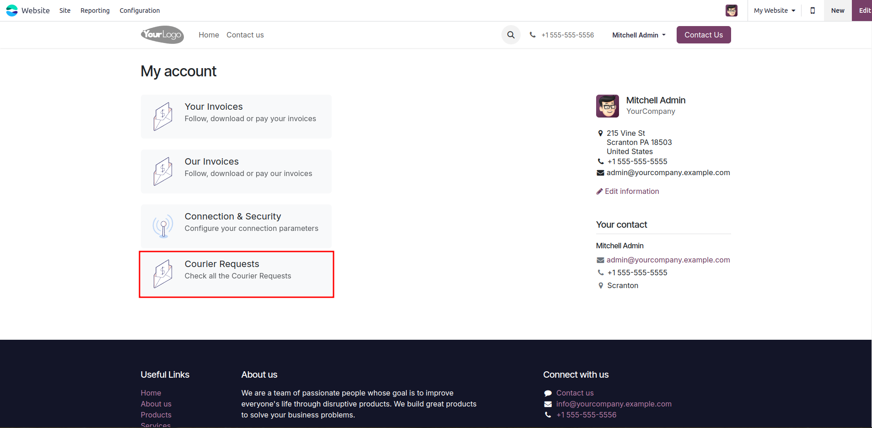Click the Mitchell Admin profile picture in sidebar

pos(607,106)
